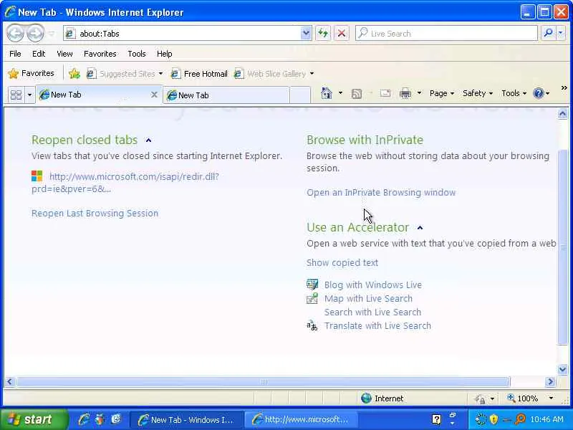Launch Internet Explorer from Quick Launch
Image resolution: width=573 pixels, height=430 pixels.
coord(84,419)
